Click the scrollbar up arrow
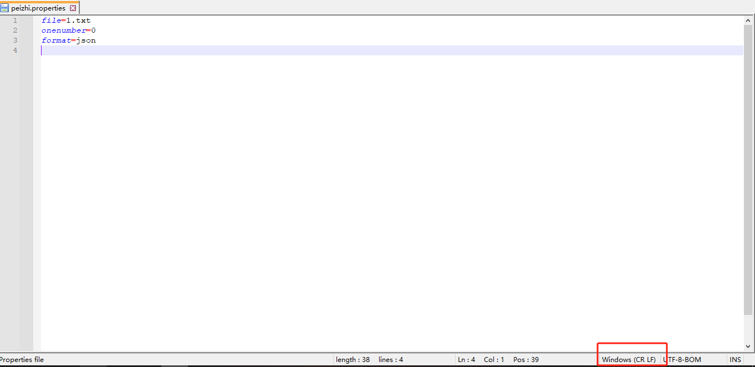The height and width of the screenshot is (367, 755). (x=748, y=20)
